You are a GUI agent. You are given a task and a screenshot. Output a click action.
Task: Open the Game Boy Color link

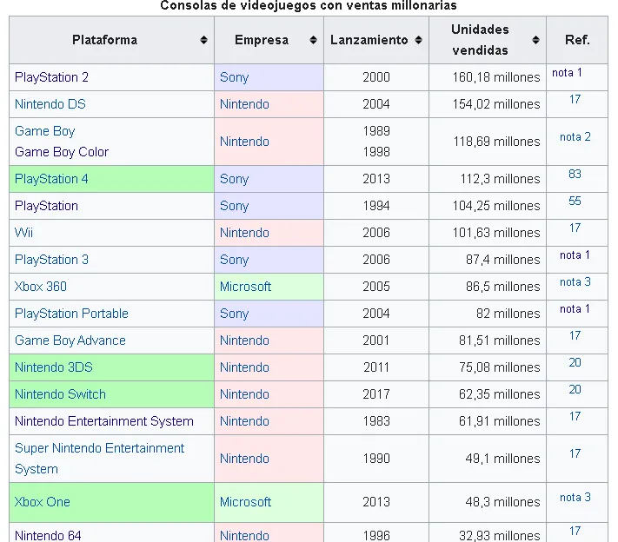pyautogui.click(x=62, y=152)
